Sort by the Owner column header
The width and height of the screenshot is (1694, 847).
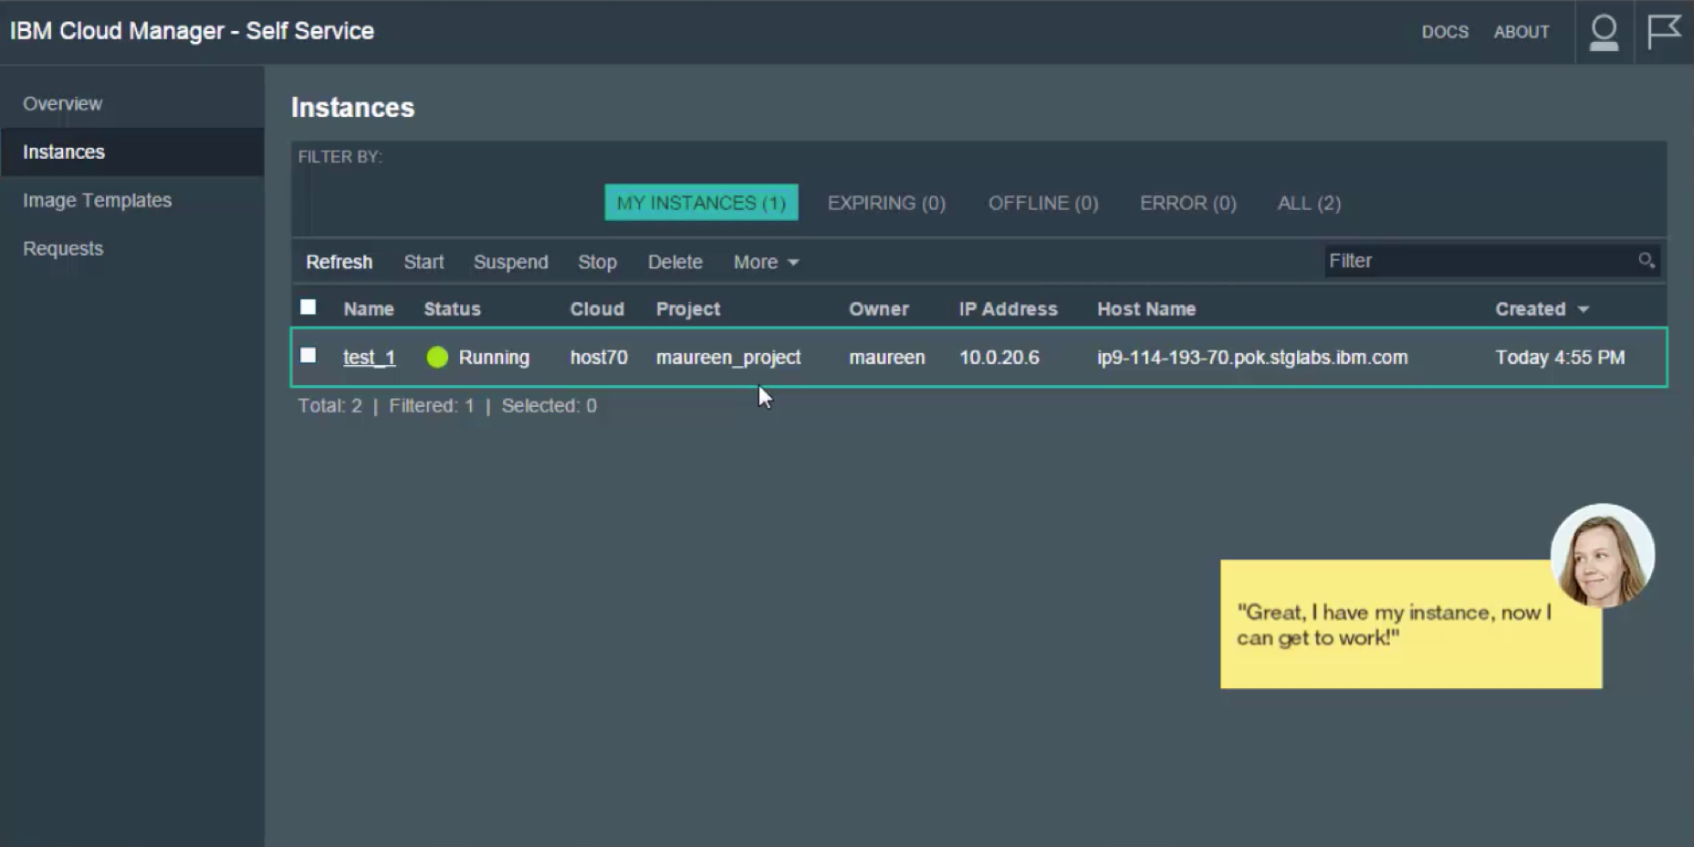[x=879, y=309]
